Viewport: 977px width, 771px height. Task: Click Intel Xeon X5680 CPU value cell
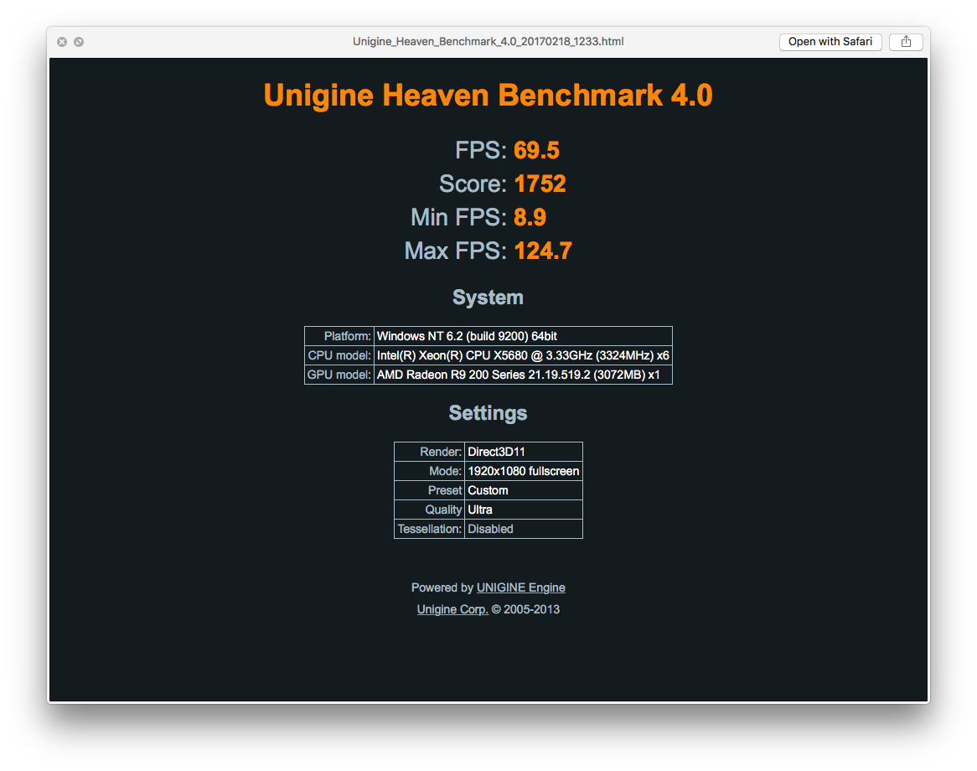523,355
